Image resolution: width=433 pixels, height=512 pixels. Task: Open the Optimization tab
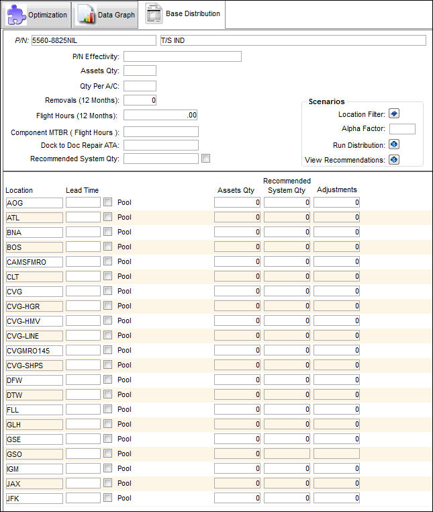[x=36, y=15]
